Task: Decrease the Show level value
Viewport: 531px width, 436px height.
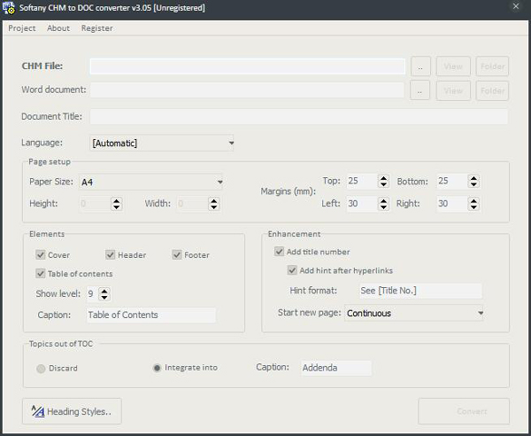Action: pos(104,297)
